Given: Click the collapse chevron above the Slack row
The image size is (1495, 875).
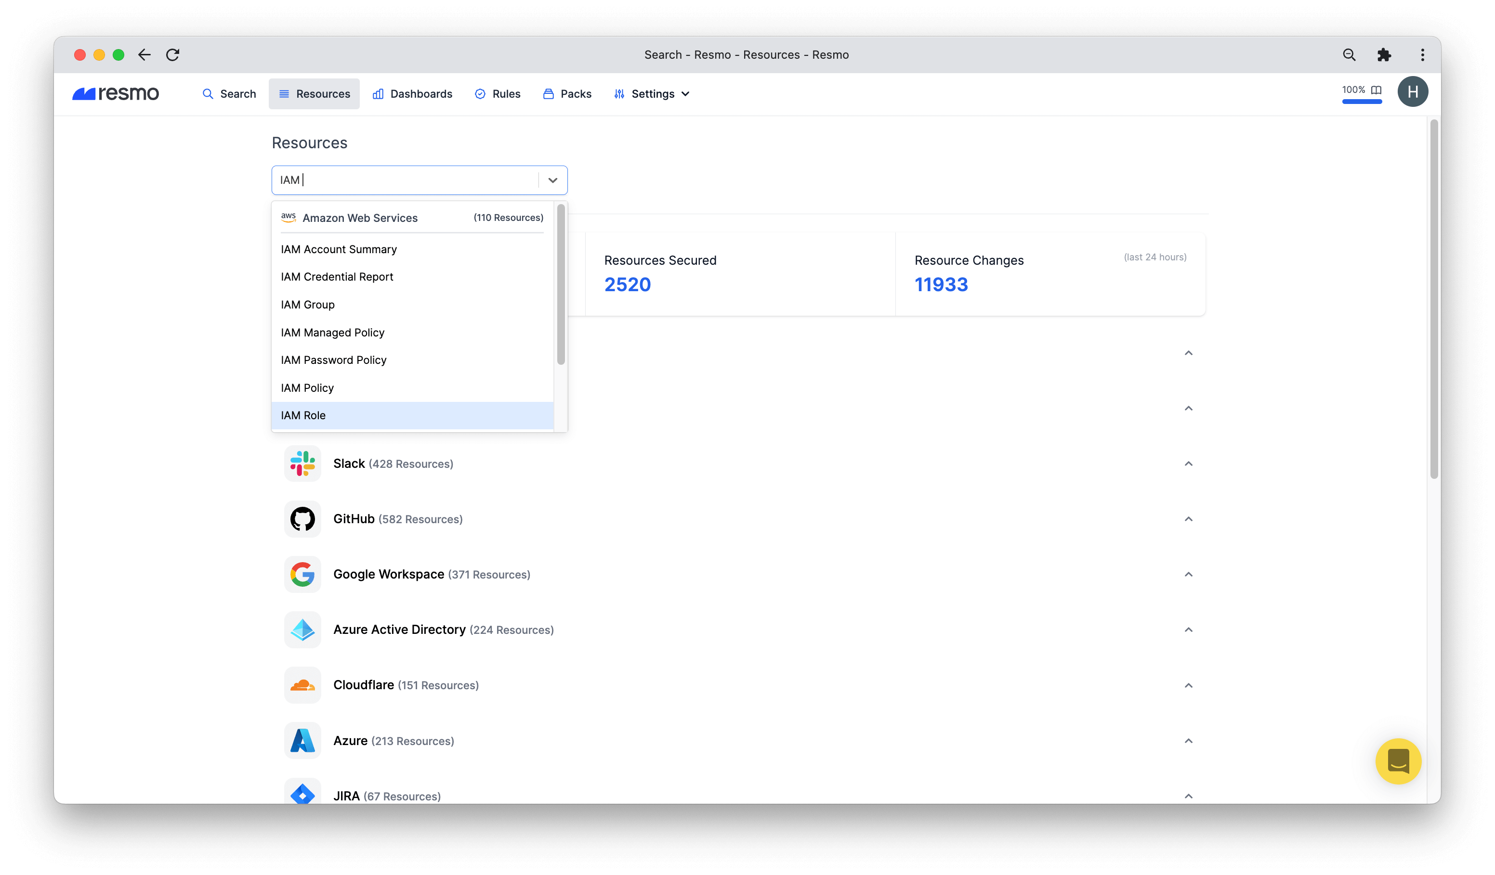Looking at the screenshot, I should [1188, 409].
